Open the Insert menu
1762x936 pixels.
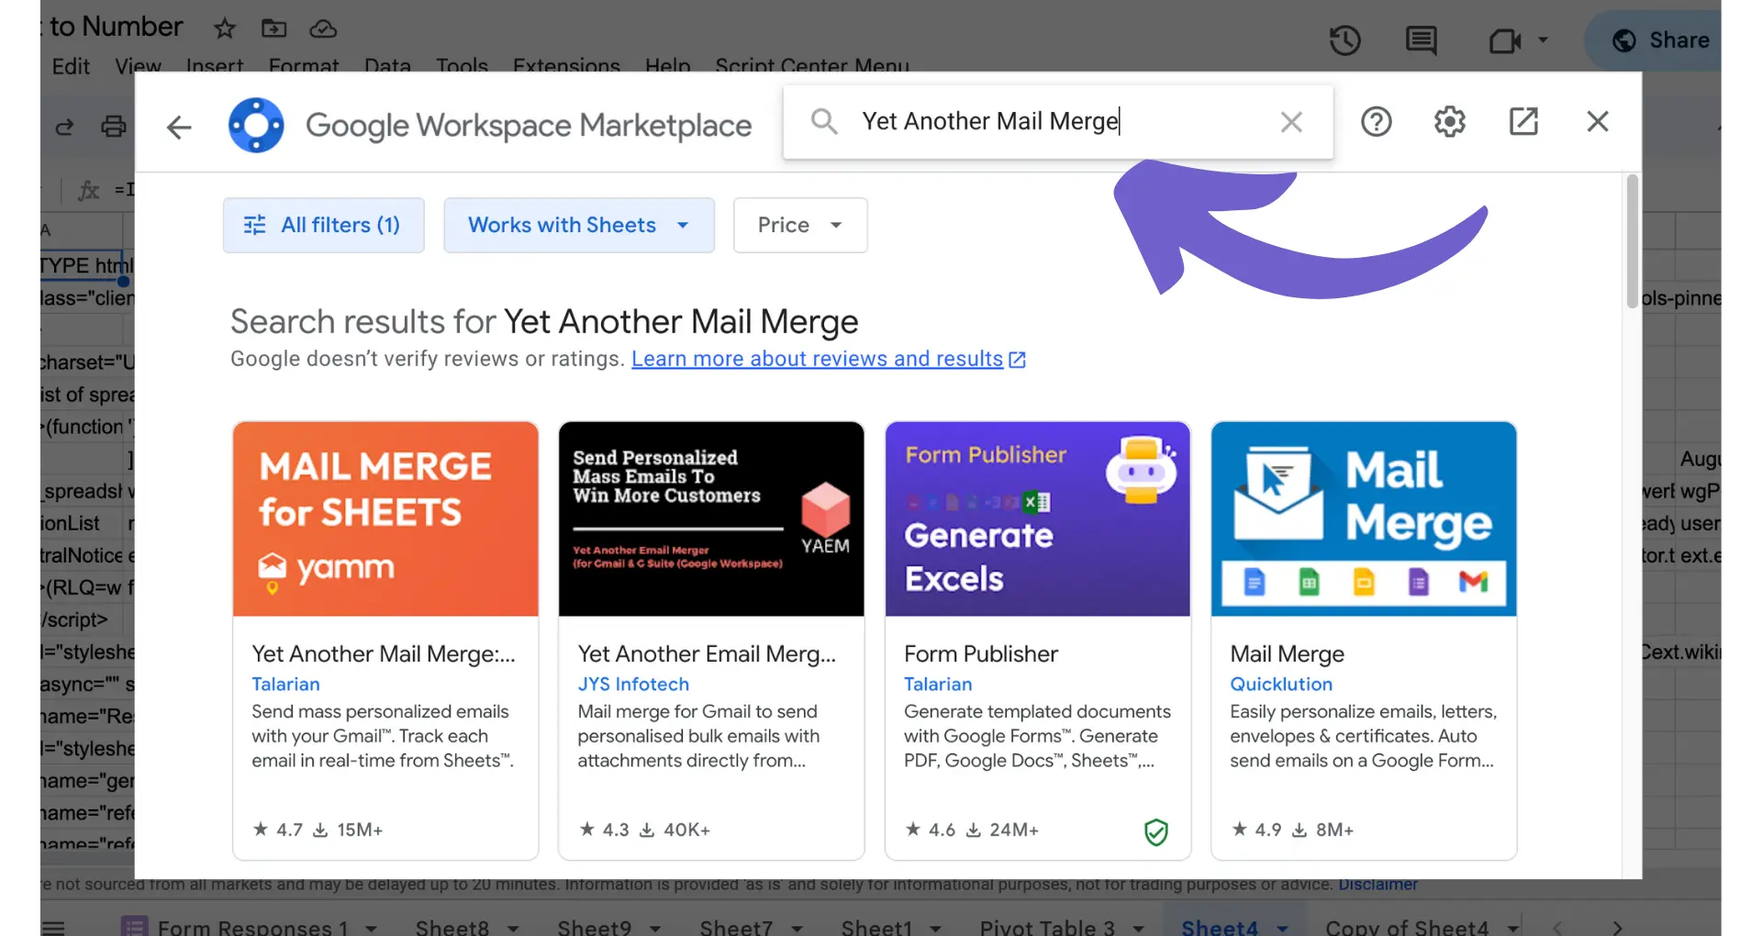[215, 66]
